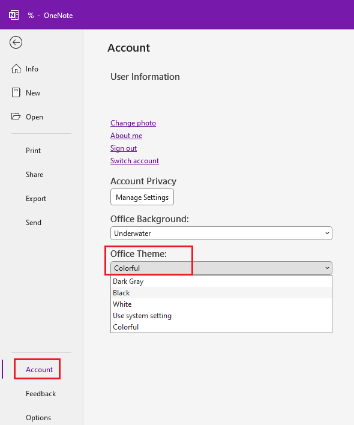Image resolution: width=354 pixels, height=425 pixels.
Task: Open the About me link
Action: click(x=126, y=136)
